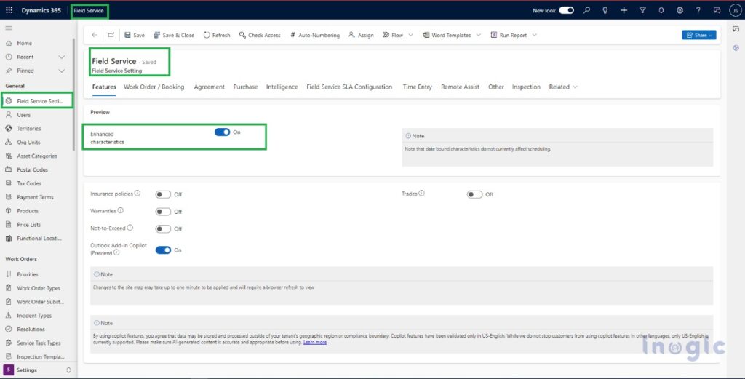Switch to the Purchase tab
The width and height of the screenshot is (745, 379).
(245, 87)
